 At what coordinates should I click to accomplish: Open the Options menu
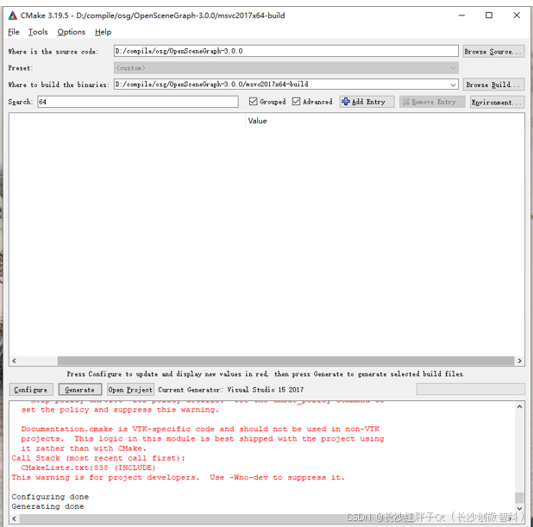click(x=71, y=32)
